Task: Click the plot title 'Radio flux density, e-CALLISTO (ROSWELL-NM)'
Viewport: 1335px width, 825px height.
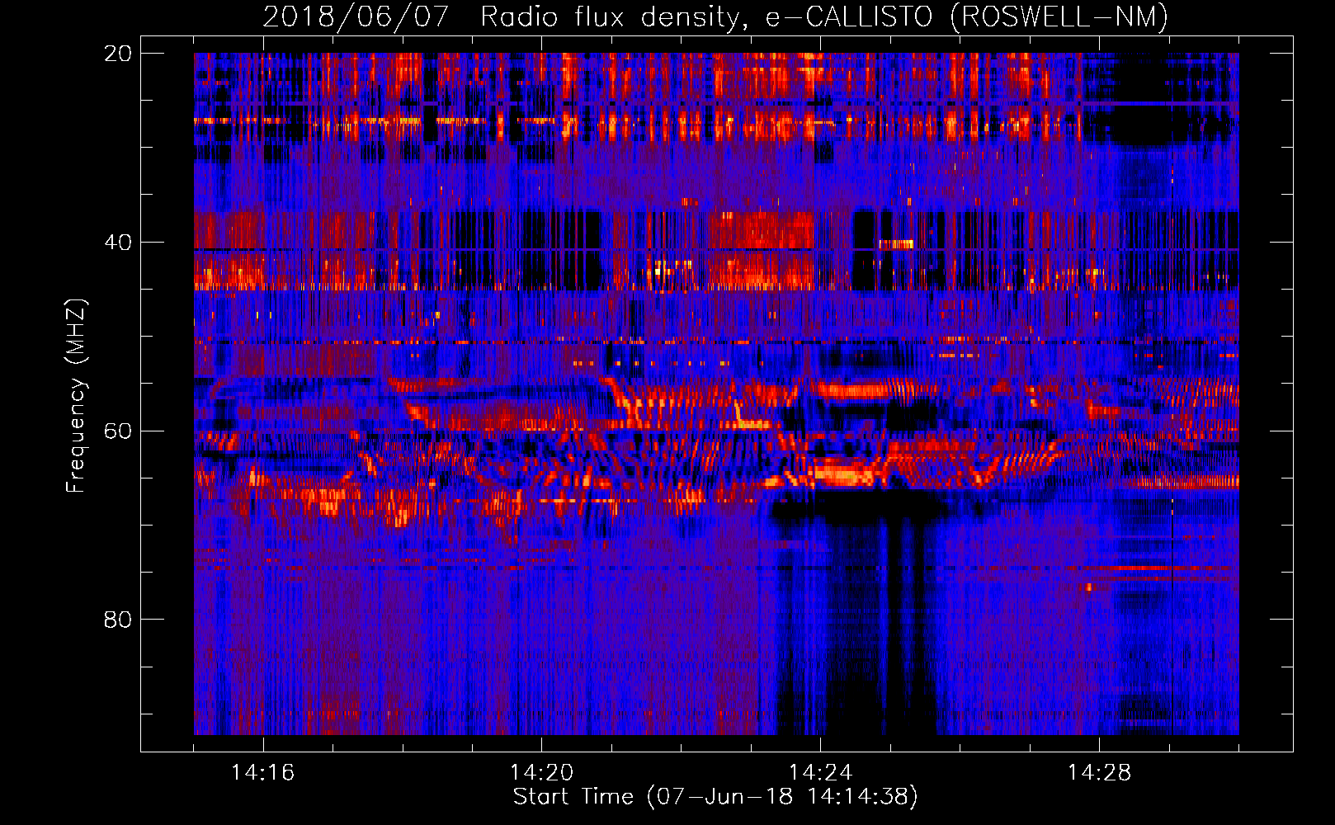Action: 824,16
